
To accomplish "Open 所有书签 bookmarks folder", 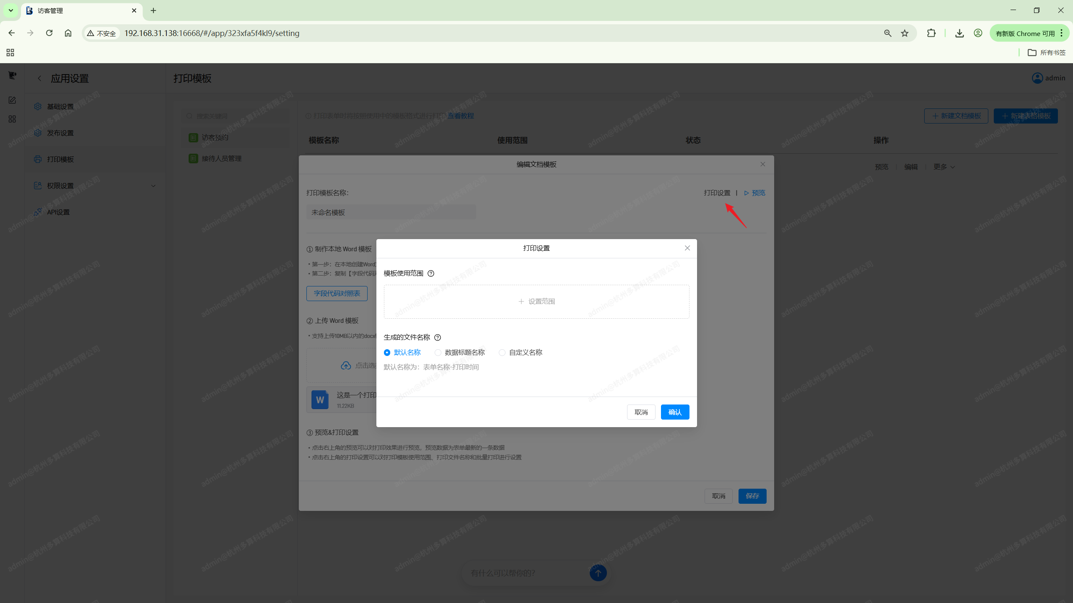I will pos(1047,52).
